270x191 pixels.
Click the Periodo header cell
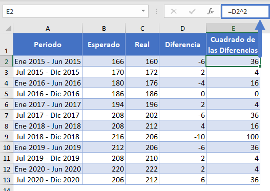pos(48,45)
